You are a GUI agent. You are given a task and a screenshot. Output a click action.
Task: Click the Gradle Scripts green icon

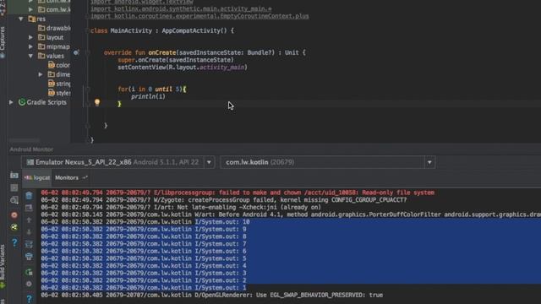point(22,102)
